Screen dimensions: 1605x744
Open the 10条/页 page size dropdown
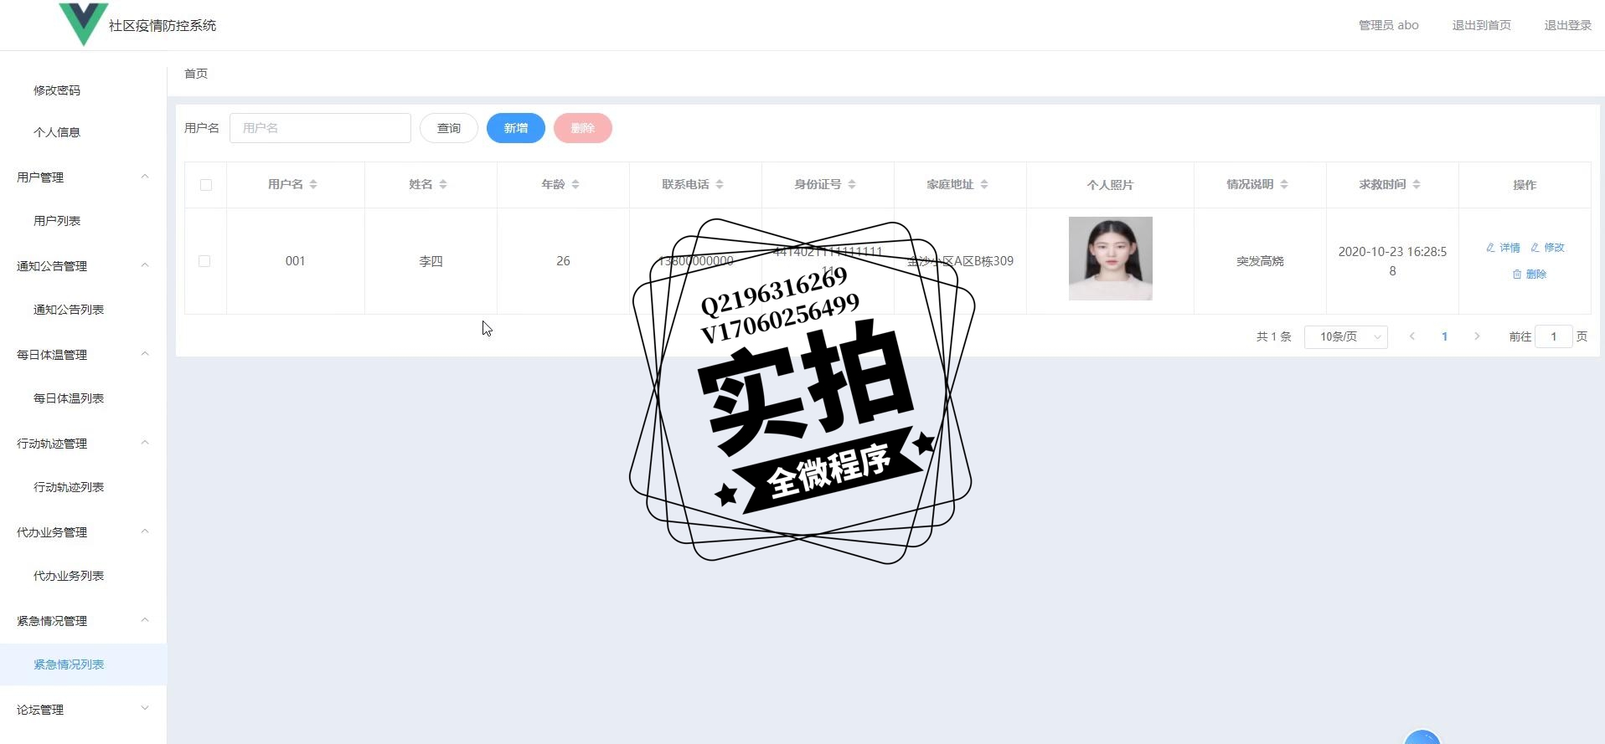pyautogui.click(x=1346, y=336)
